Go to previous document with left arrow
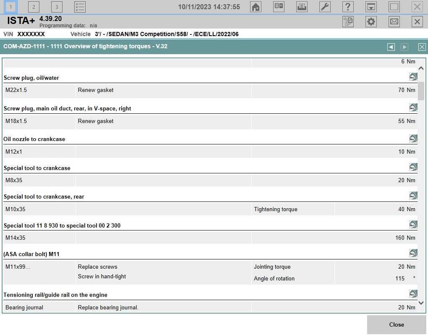 point(391,47)
